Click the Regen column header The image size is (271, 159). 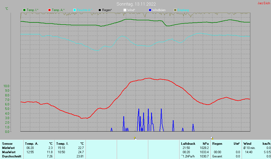click(x=217, y=144)
